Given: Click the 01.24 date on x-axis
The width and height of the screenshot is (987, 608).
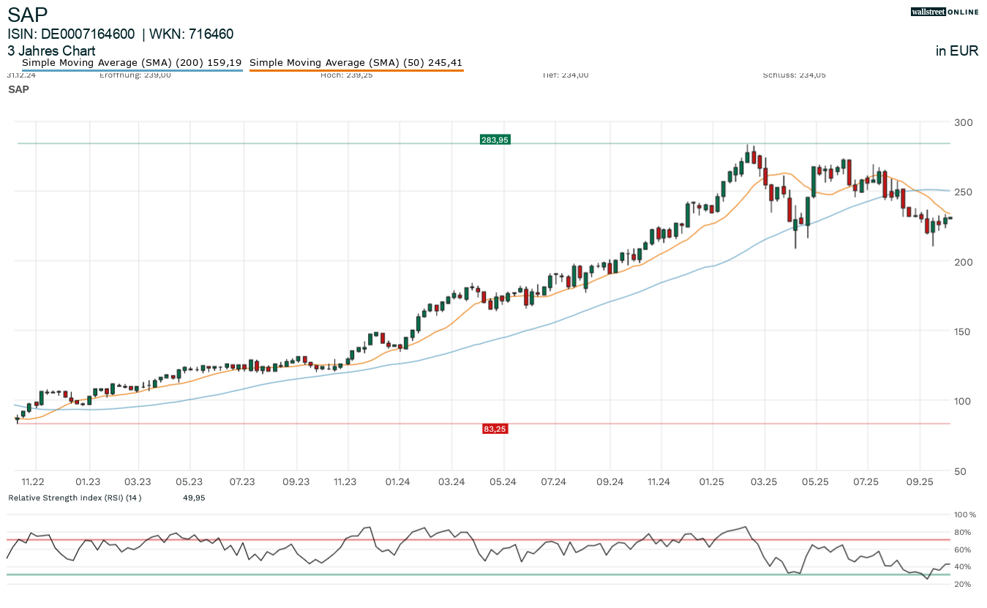Looking at the screenshot, I should (x=399, y=481).
